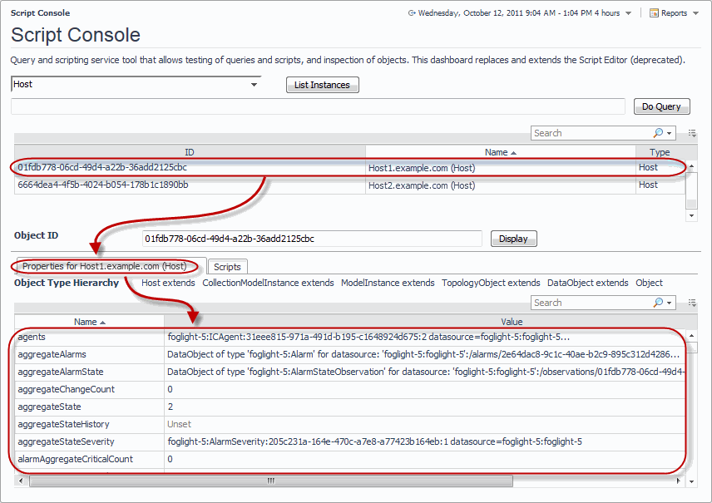Image resolution: width=712 pixels, height=503 pixels.
Task: Open the properties table customizer icon
Action: click(692, 303)
